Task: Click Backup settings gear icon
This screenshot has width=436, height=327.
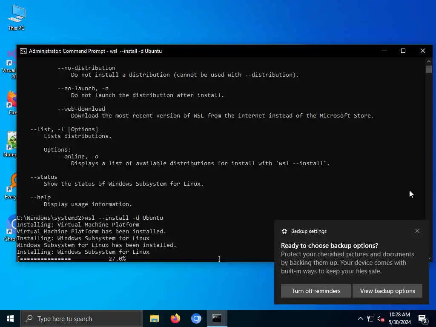Action: 284,231
